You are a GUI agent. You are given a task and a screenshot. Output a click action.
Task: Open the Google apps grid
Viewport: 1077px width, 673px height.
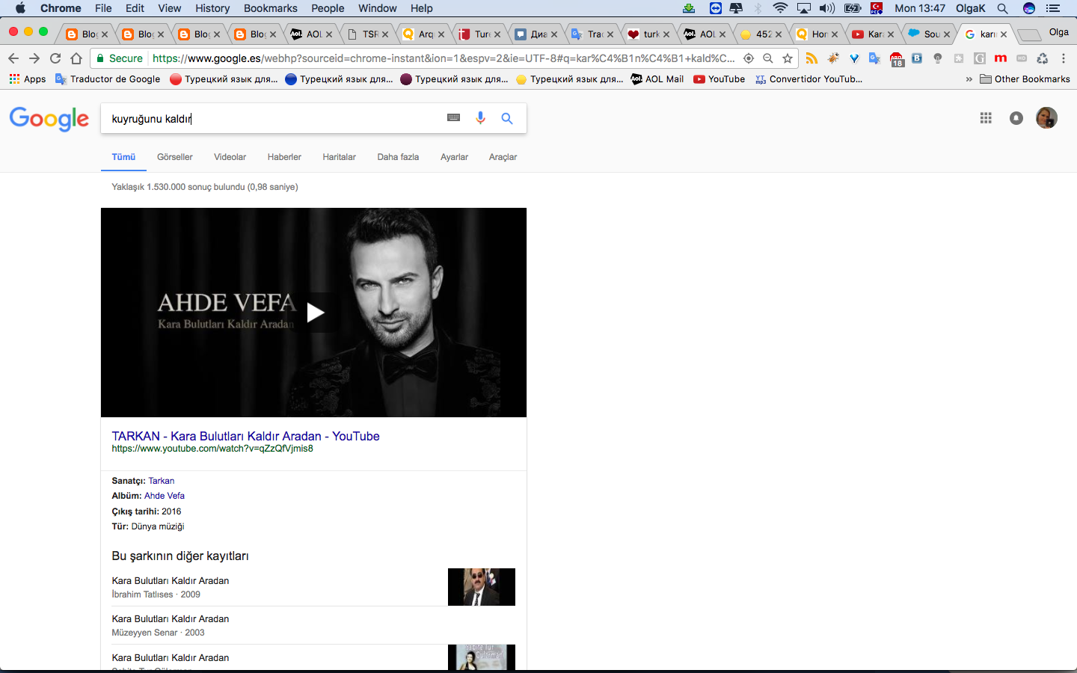pos(986,117)
